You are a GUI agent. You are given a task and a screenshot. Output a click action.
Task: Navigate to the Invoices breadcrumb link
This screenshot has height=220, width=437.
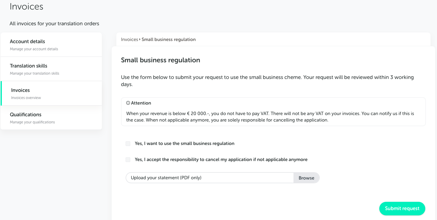(129, 39)
